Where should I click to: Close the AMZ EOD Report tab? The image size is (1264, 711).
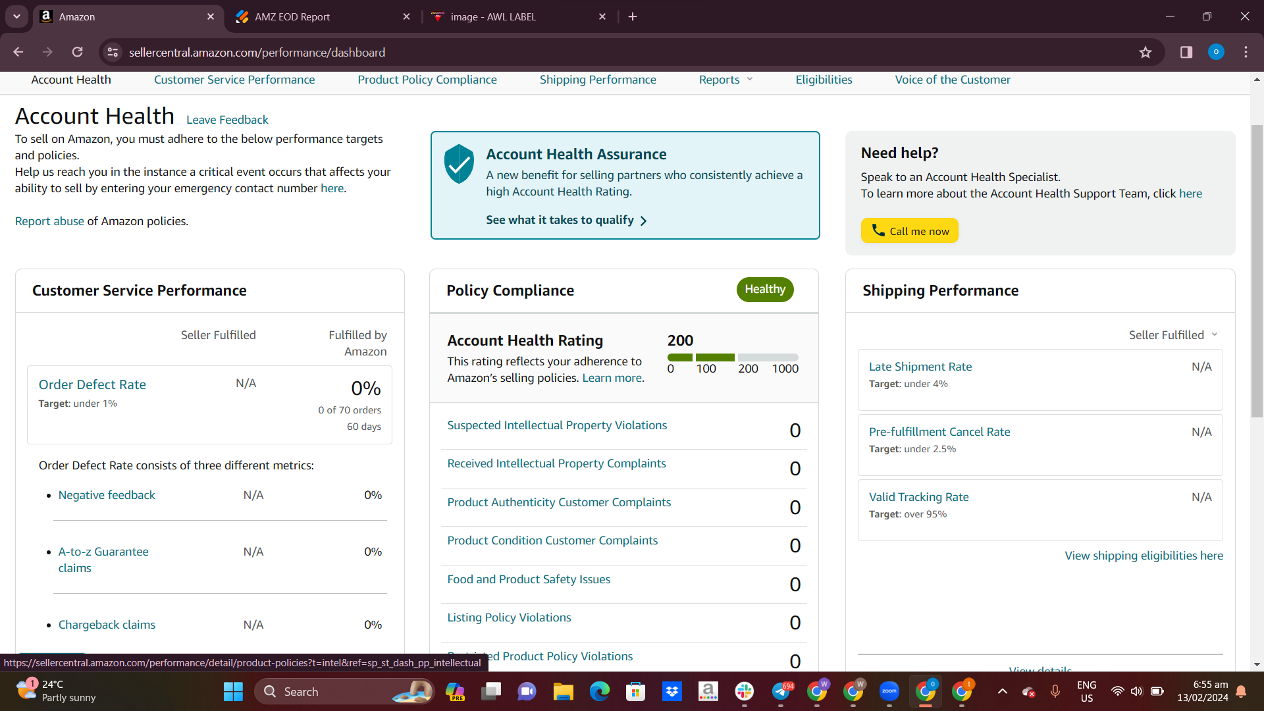[407, 16]
